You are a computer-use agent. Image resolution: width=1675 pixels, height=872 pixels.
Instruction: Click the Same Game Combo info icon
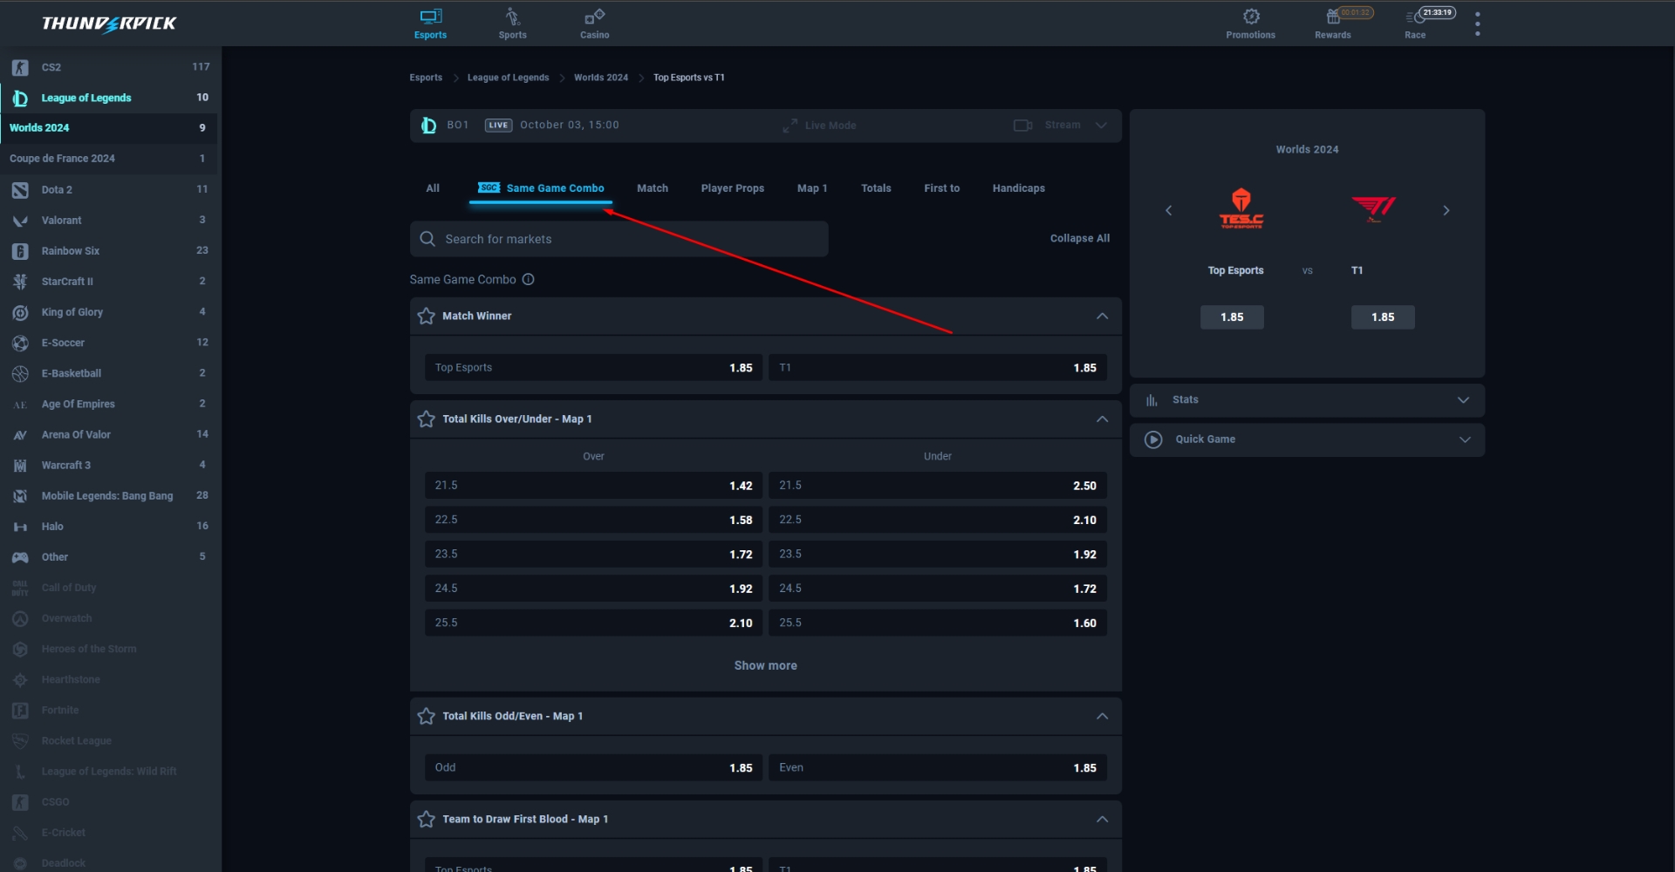pos(528,280)
